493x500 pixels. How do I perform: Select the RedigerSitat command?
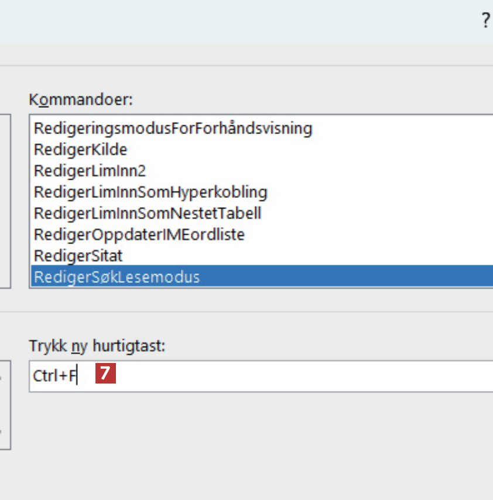coord(78,256)
